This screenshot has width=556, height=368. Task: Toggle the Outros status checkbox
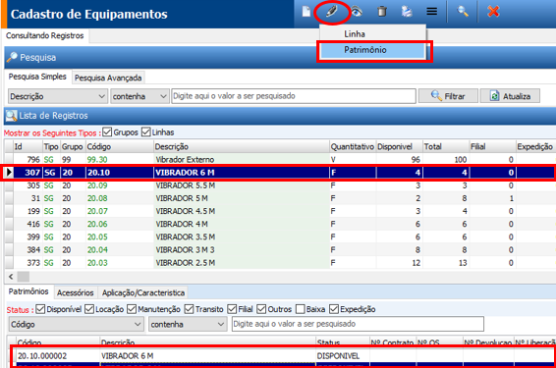(x=261, y=309)
